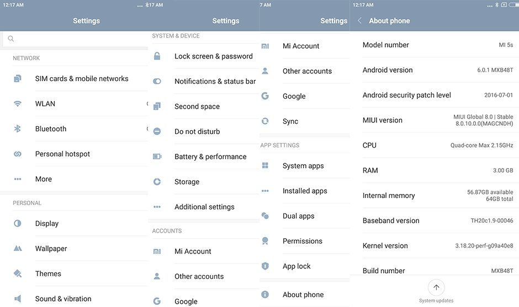Viewport: 519px width, 307px height.
Task: Tap the MIUI version row
Action: (437, 120)
